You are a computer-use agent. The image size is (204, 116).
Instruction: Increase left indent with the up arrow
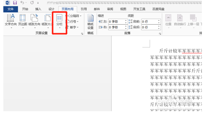pos(126,21)
